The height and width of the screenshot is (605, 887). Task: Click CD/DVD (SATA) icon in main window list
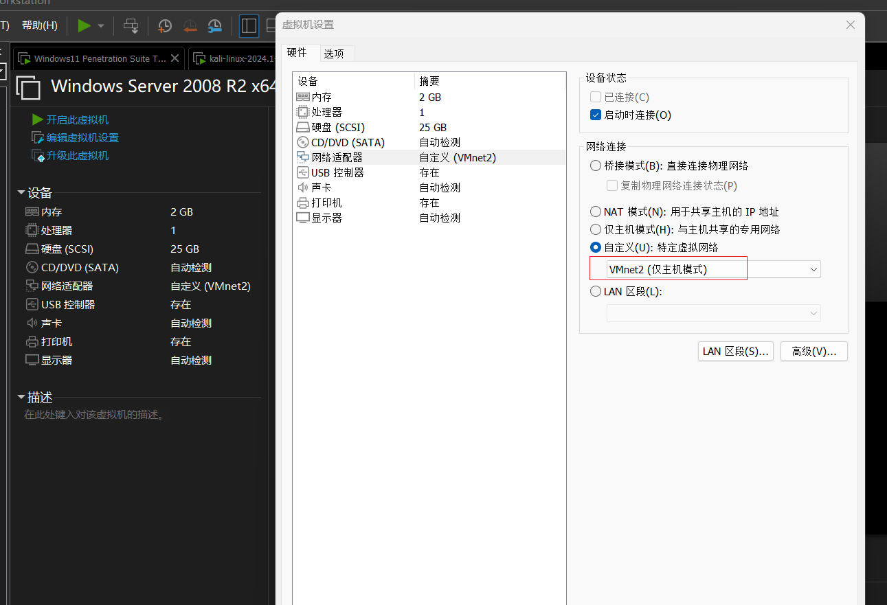pyautogui.click(x=32, y=267)
